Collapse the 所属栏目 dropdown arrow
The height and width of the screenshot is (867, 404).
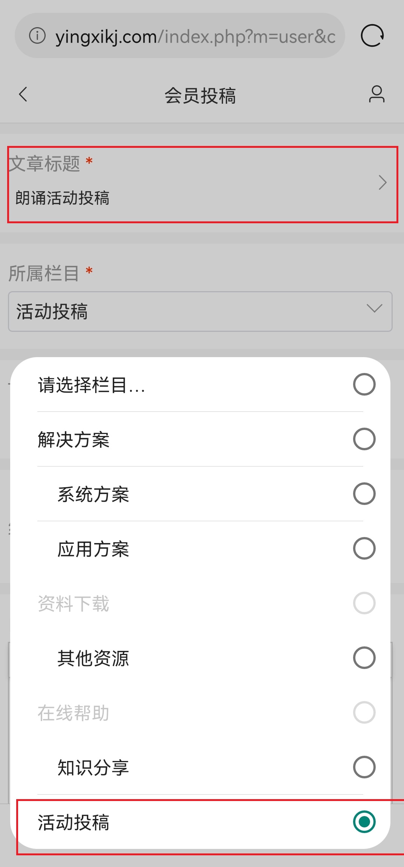tap(374, 308)
